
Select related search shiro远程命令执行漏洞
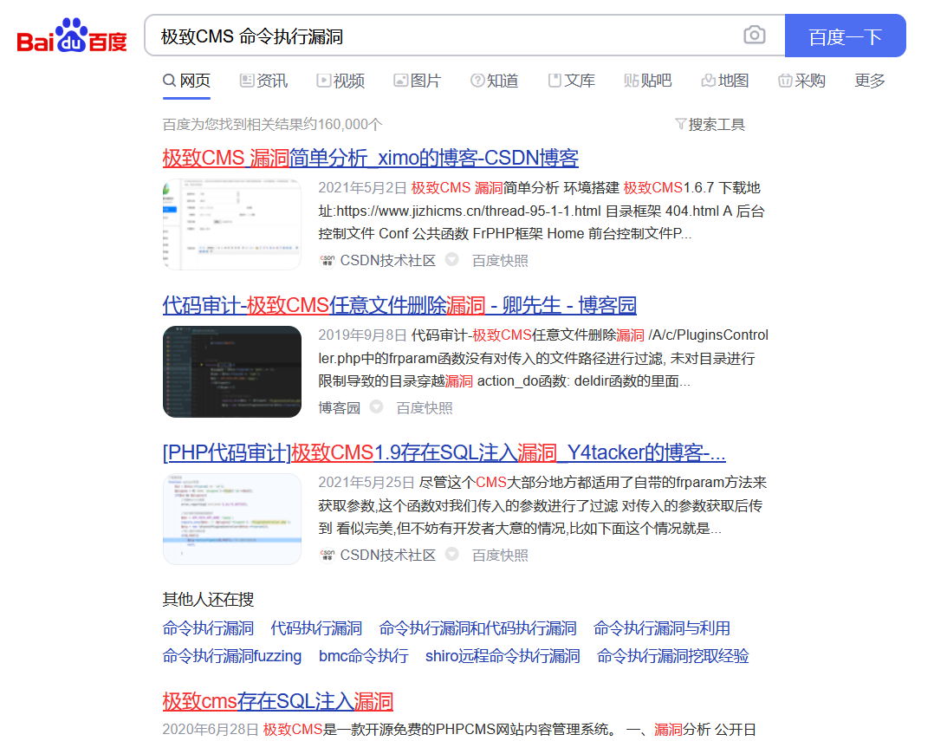502,656
